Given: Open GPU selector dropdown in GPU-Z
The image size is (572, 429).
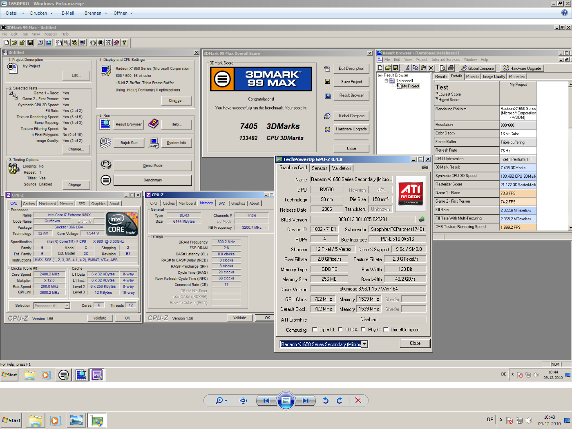Looking at the screenshot, I should coord(364,344).
